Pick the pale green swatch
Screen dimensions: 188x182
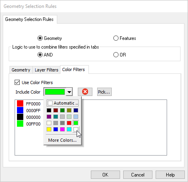pyautogui.click(x=69, y=116)
